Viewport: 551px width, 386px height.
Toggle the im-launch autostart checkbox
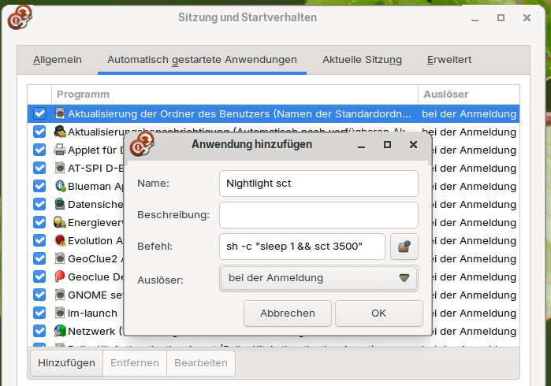click(39, 313)
